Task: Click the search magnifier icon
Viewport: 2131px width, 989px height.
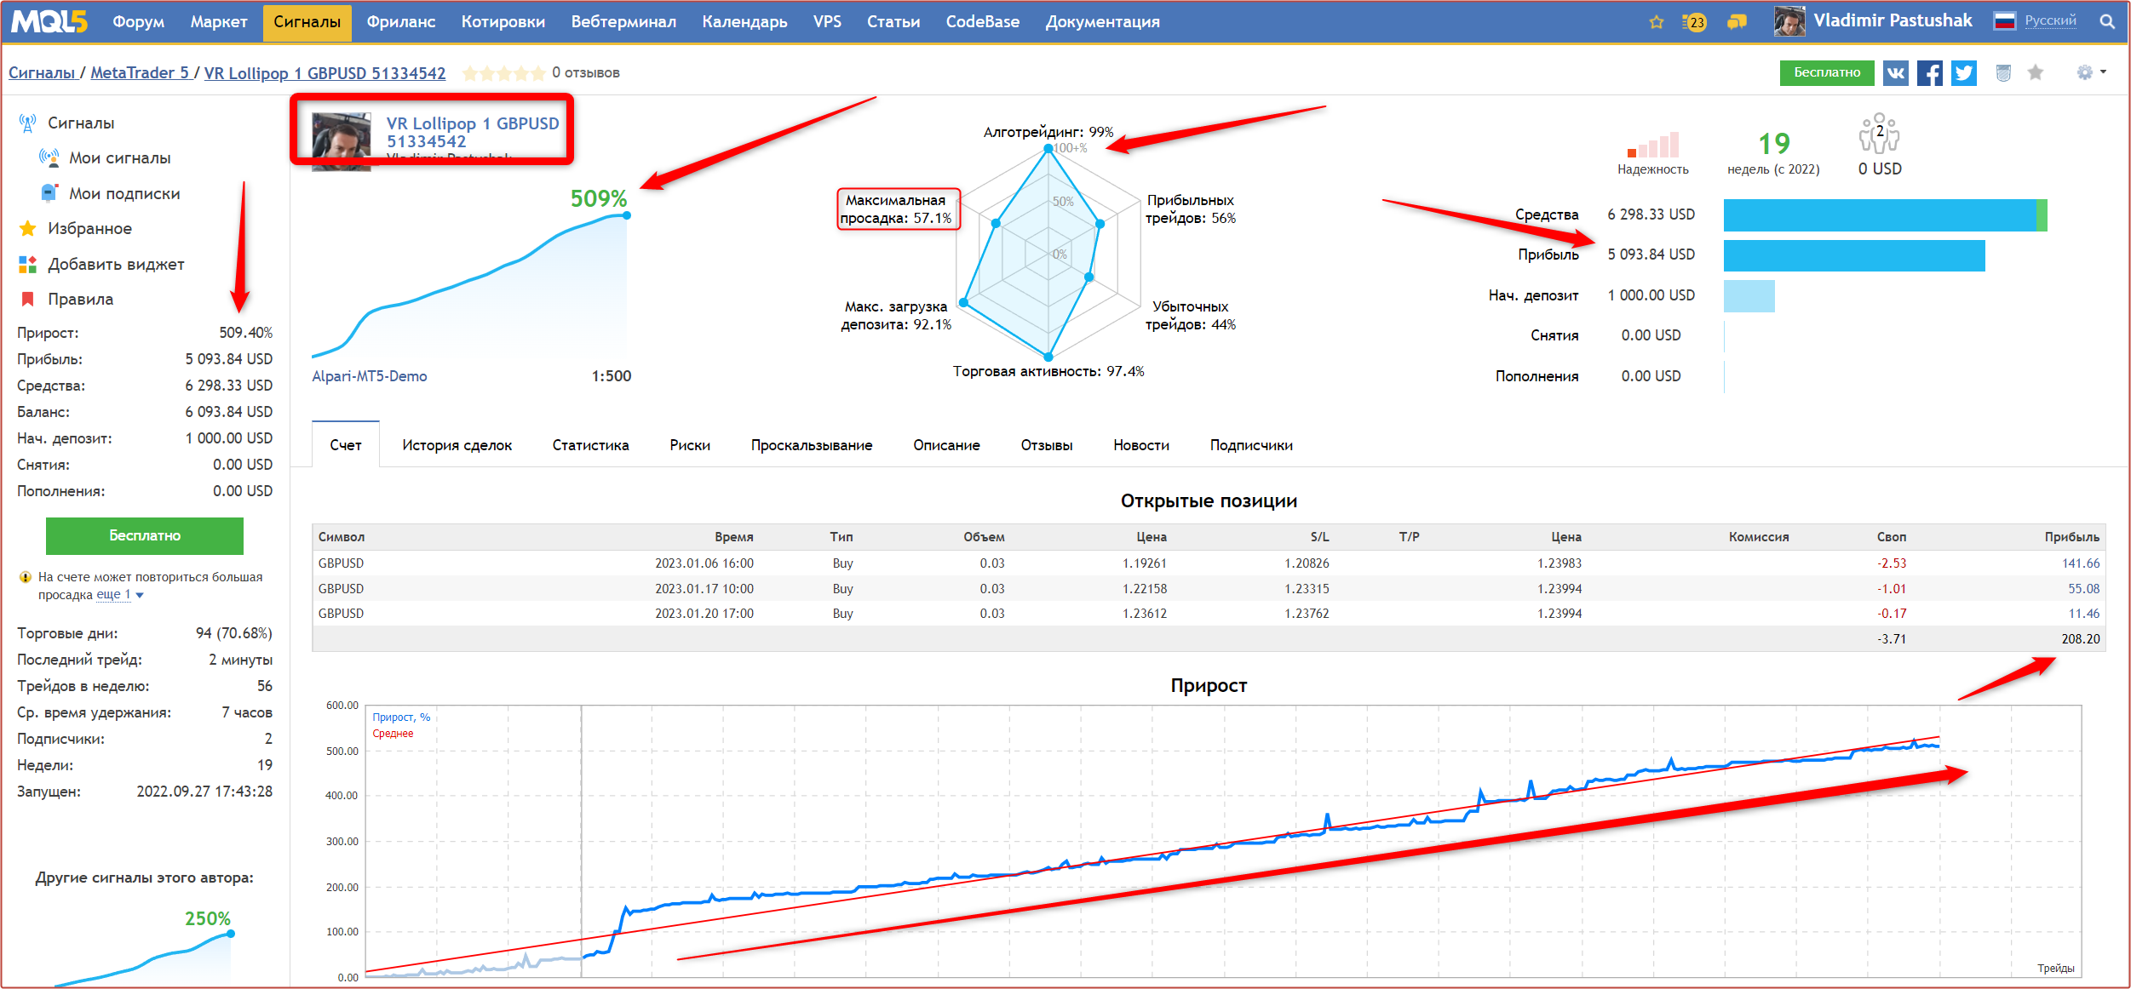Action: coord(2107,21)
